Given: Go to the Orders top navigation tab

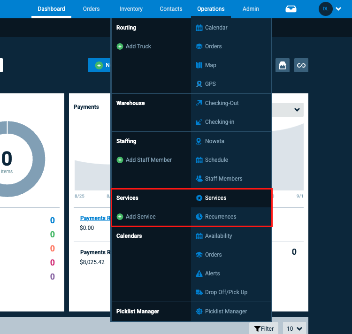Looking at the screenshot, I should 91,9.
